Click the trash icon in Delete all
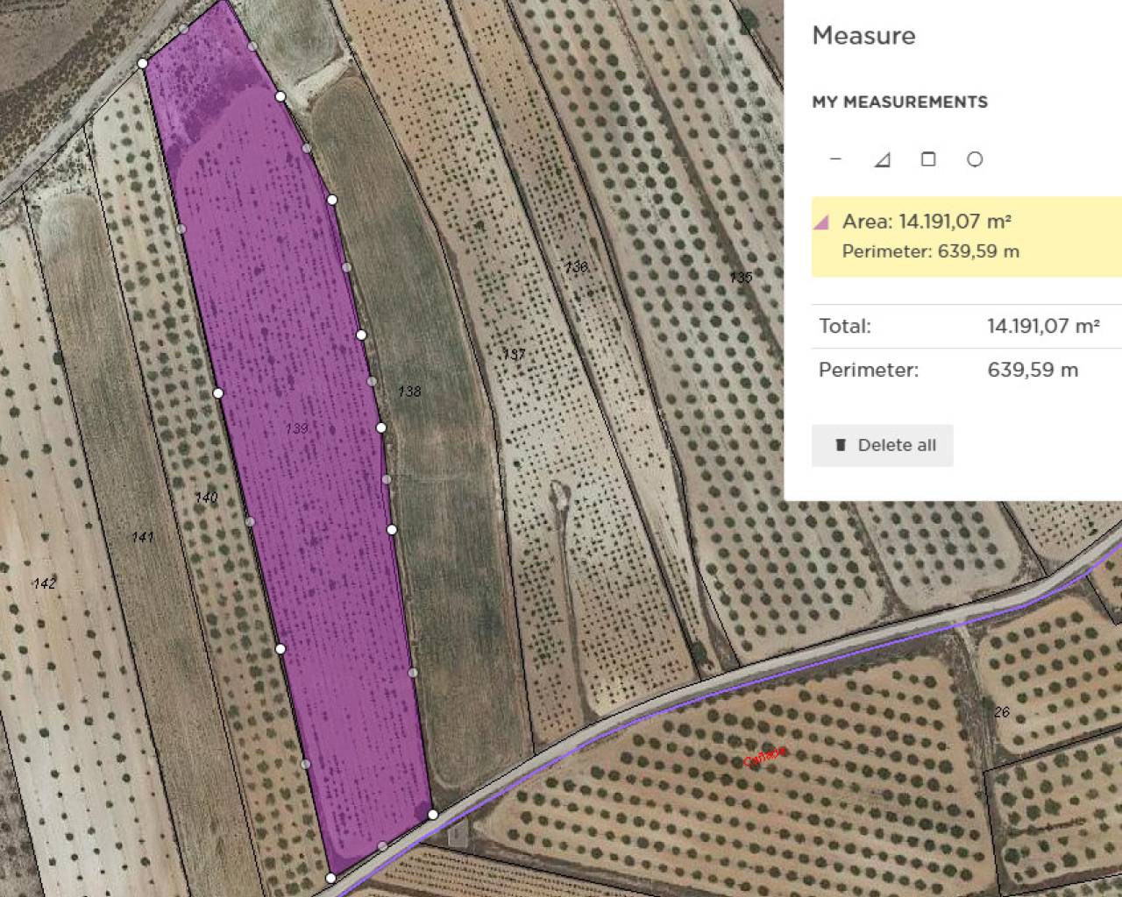 [x=841, y=445]
